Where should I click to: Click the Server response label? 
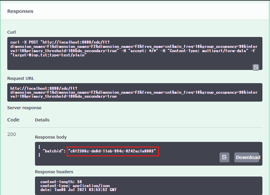pos(24,108)
